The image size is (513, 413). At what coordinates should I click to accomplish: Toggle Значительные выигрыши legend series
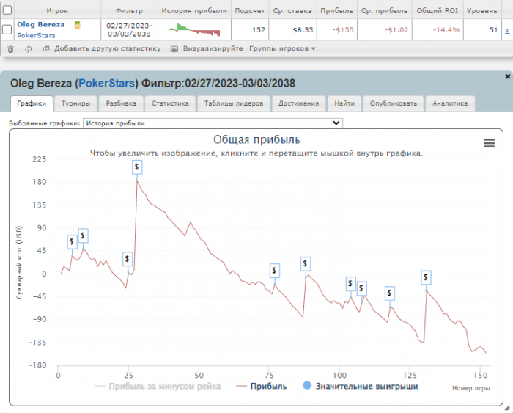361,386
